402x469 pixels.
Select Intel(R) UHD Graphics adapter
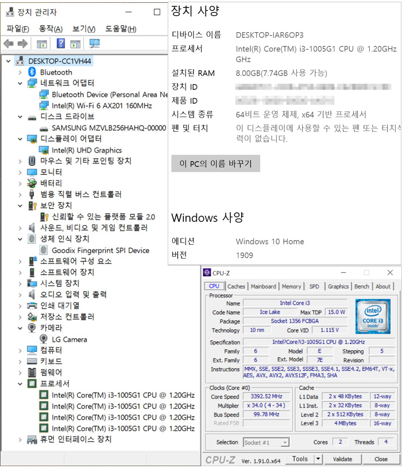87,150
